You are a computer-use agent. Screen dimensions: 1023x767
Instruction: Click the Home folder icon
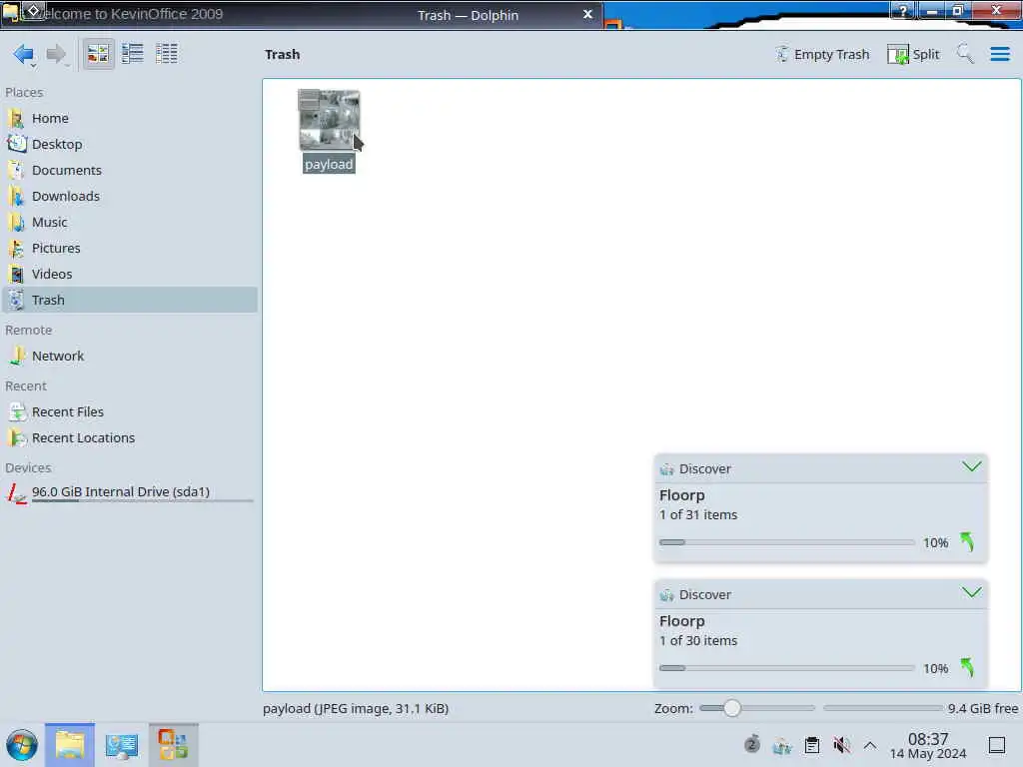pos(17,118)
